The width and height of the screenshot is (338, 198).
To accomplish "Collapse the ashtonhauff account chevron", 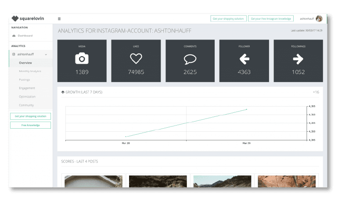I will (46, 54).
